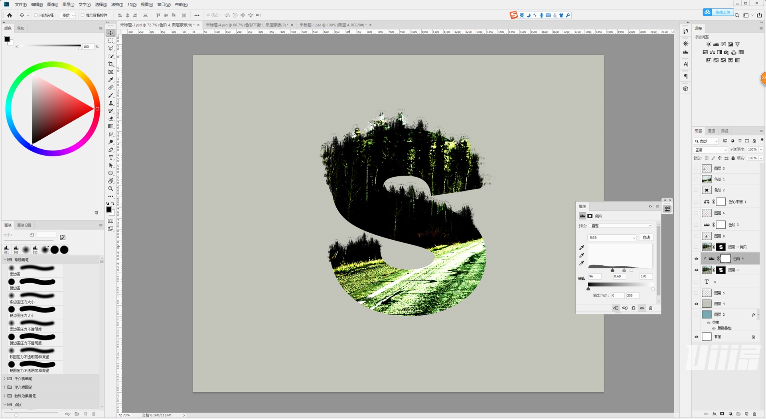766x419 pixels.
Task: Click the foreground color swatch in toolbox
Action: coord(109,209)
